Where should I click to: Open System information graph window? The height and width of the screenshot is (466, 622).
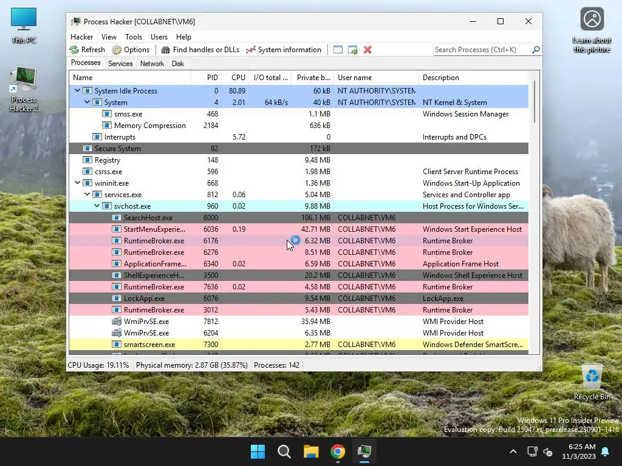284,50
